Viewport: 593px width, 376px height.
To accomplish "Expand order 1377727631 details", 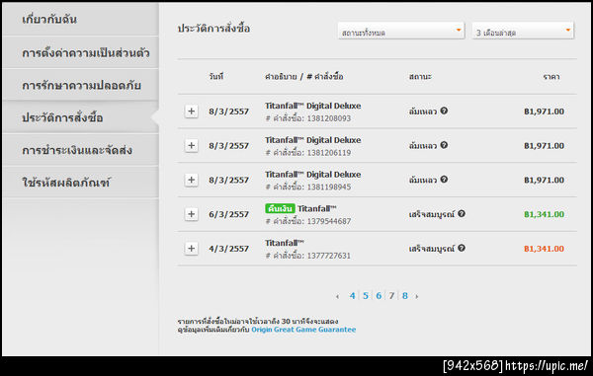I will point(192,249).
